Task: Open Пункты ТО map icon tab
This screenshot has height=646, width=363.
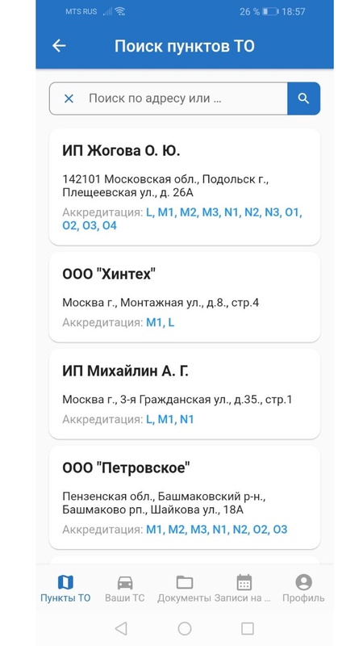Action: tap(65, 589)
